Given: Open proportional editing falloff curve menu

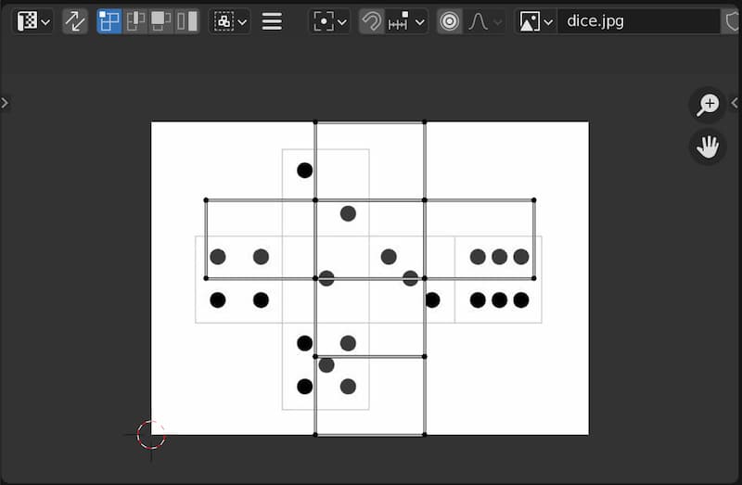Looking at the screenshot, I should click(x=485, y=21).
